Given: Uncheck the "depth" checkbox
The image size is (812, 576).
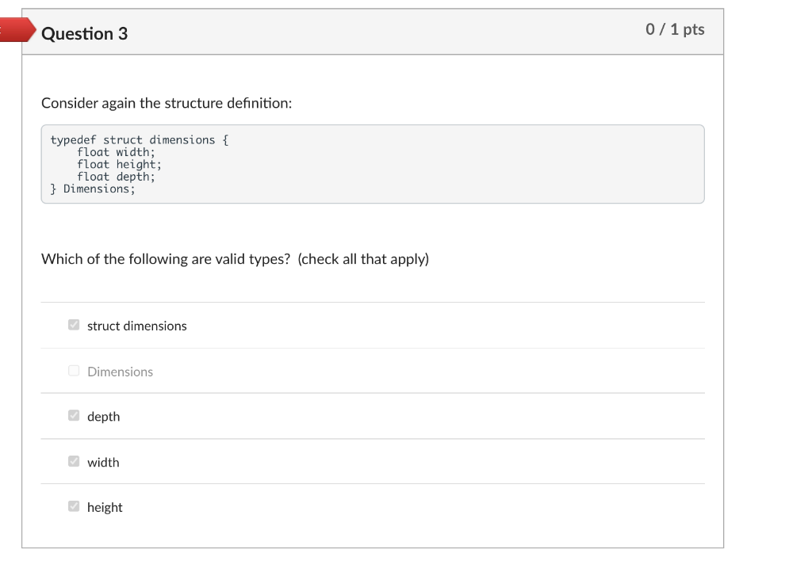Looking at the screenshot, I should (74, 416).
